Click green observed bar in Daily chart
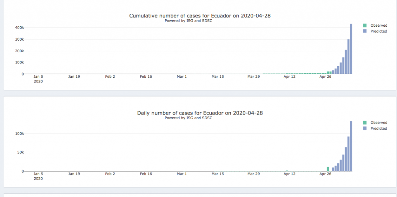Screen dimensions: 397x197 point(328,169)
